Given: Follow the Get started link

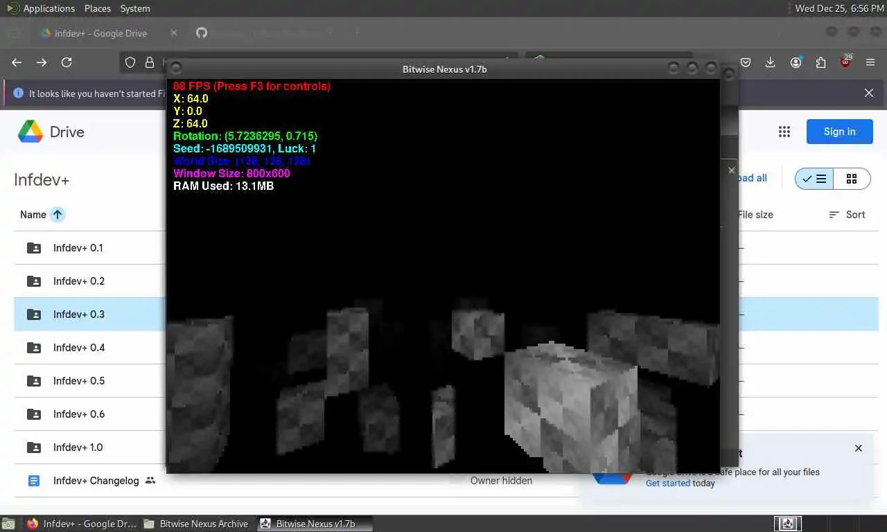Looking at the screenshot, I should (x=668, y=484).
